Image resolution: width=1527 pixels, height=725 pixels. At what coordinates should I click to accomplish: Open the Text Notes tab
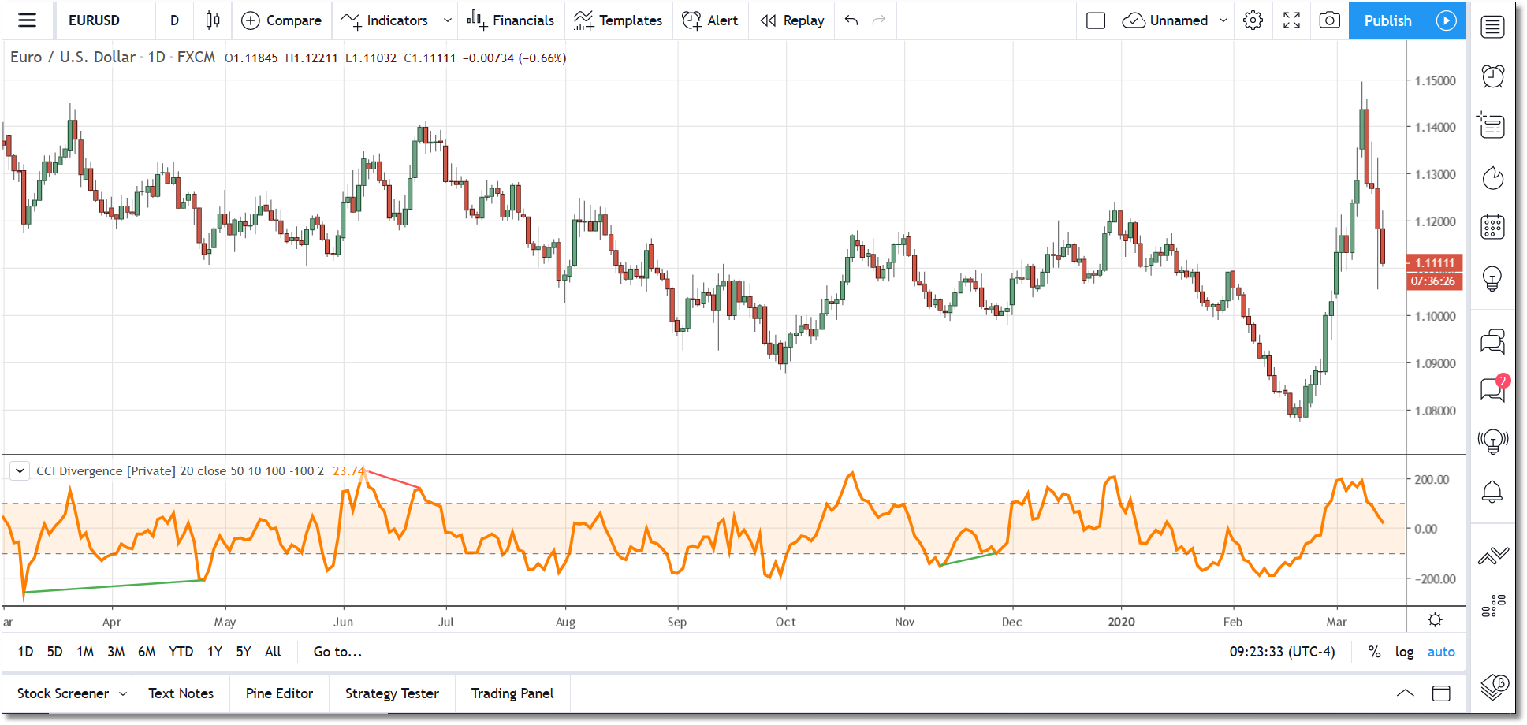181,693
